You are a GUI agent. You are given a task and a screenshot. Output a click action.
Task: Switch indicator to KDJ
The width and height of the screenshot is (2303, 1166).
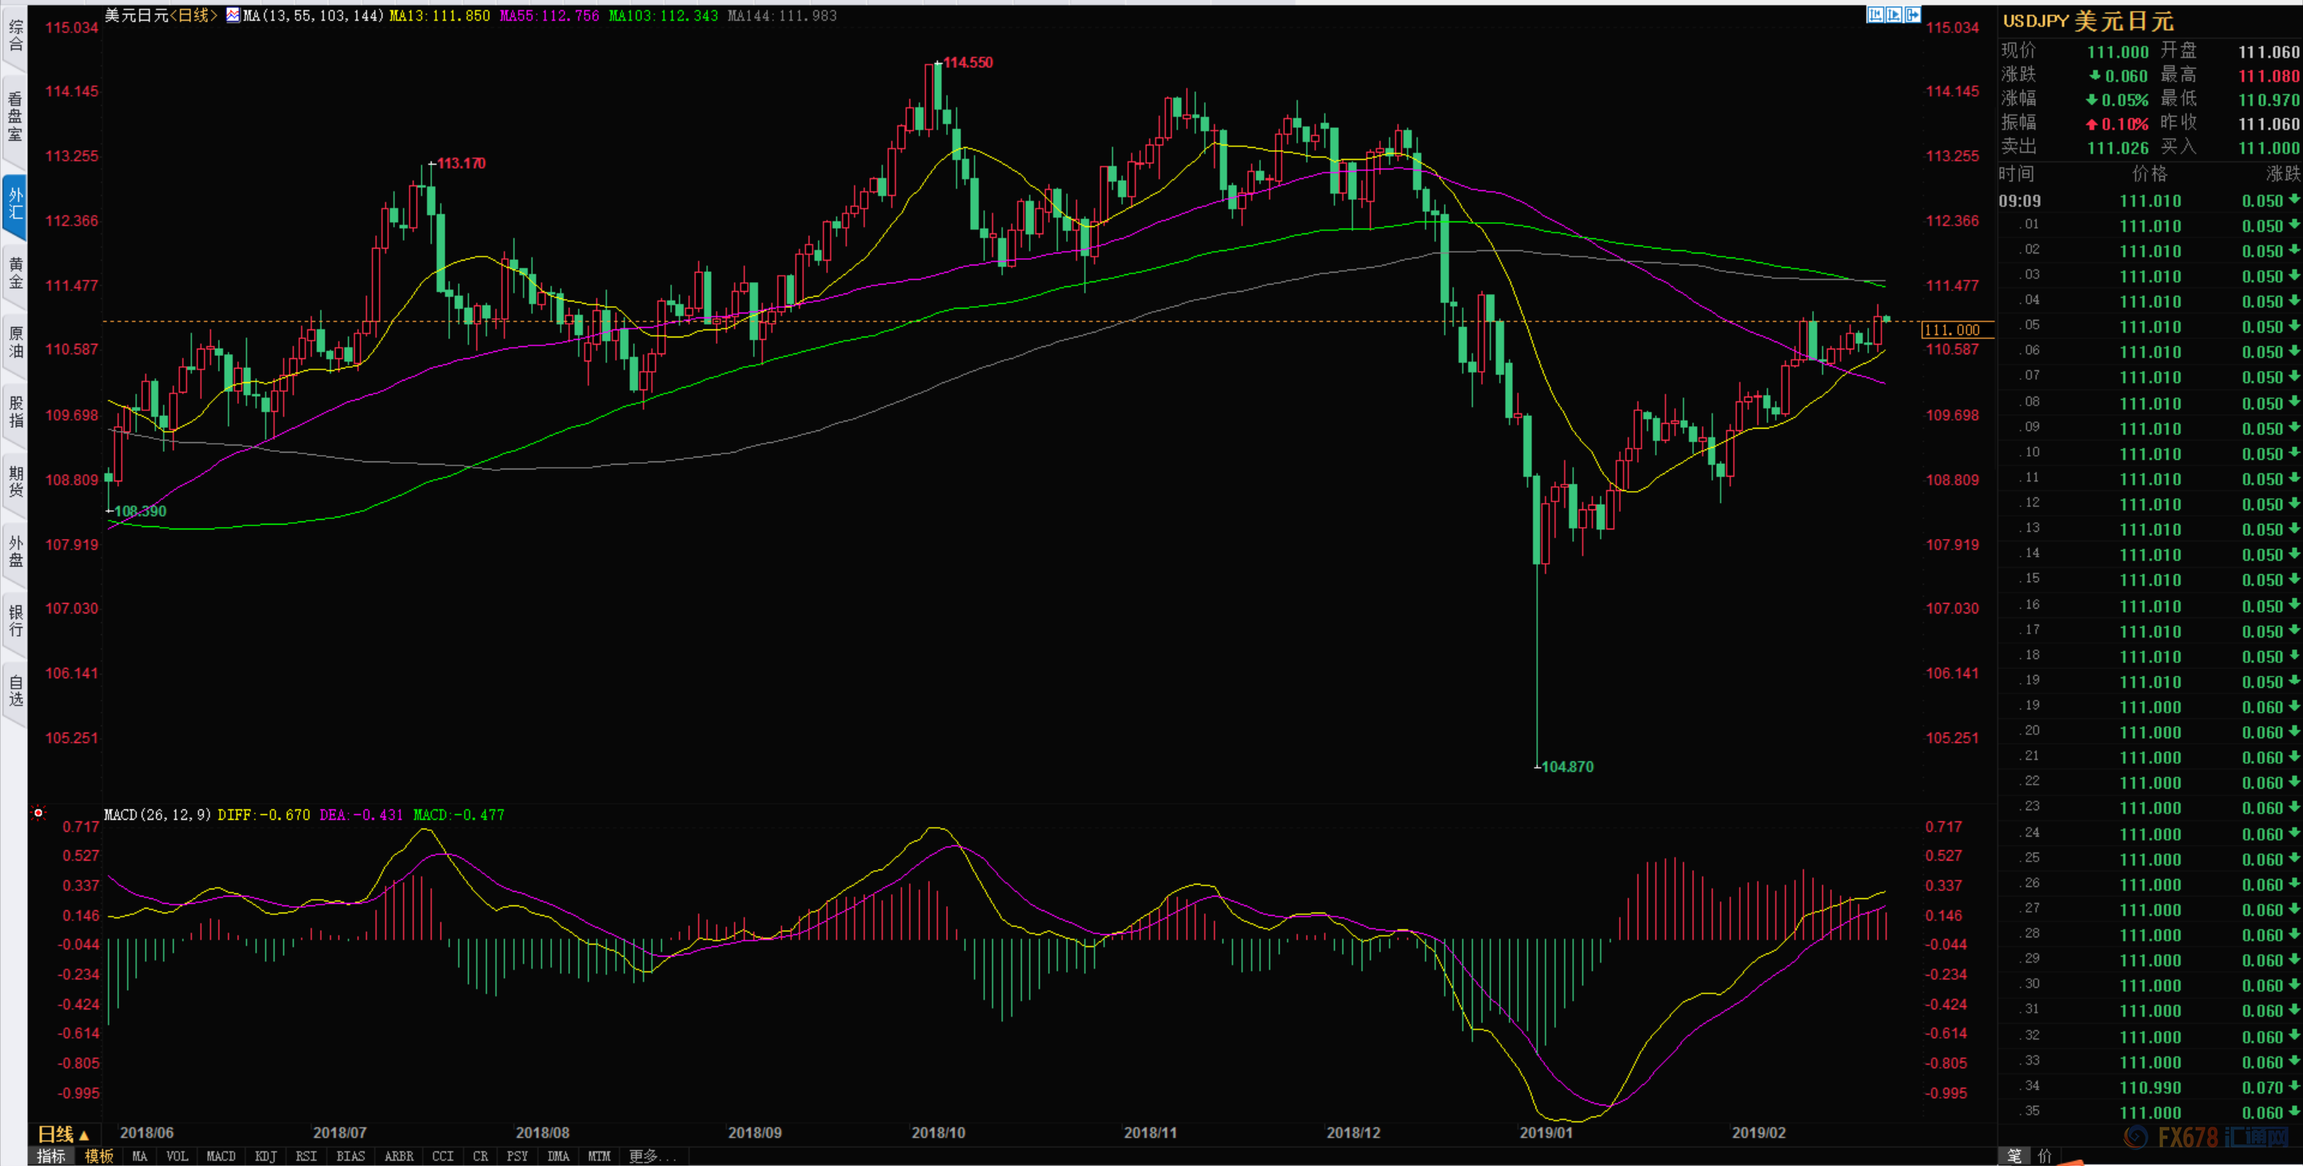265,1156
